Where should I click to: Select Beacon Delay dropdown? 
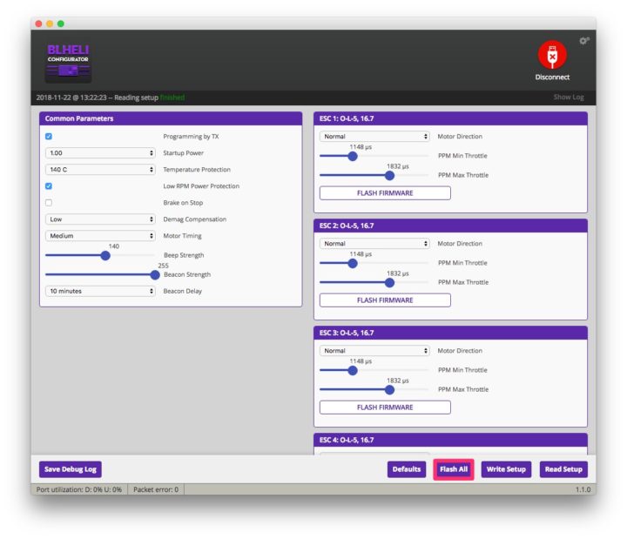tap(100, 291)
